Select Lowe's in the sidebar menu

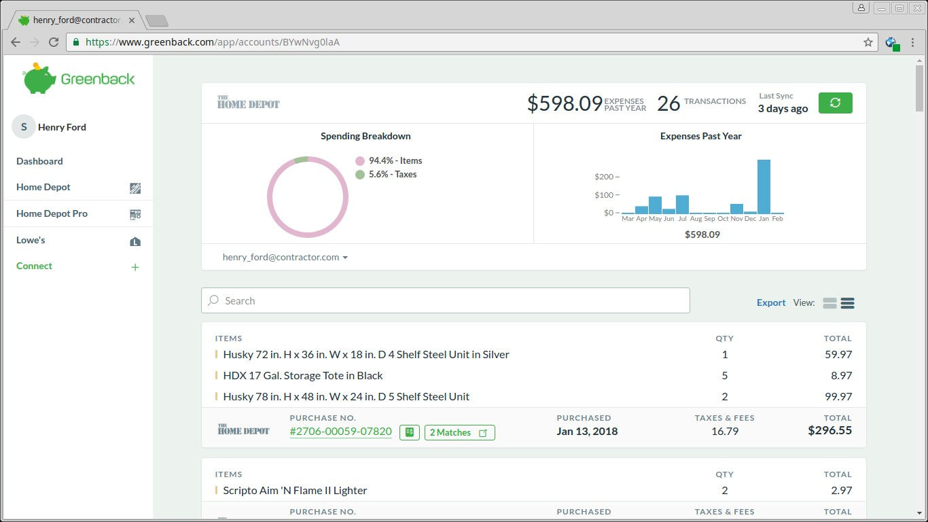[31, 240]
